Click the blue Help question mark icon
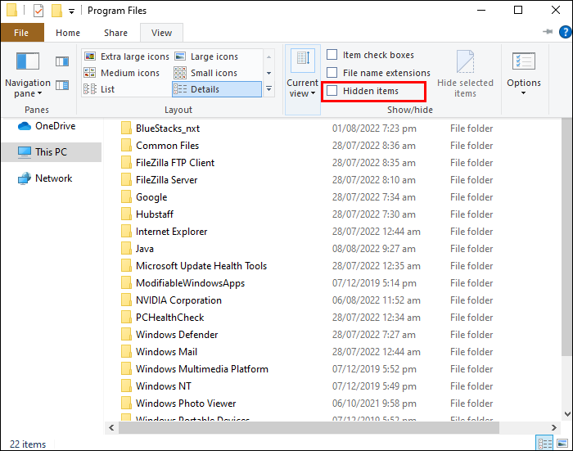This screenshot has height=451, width=573. pos(565,32)
